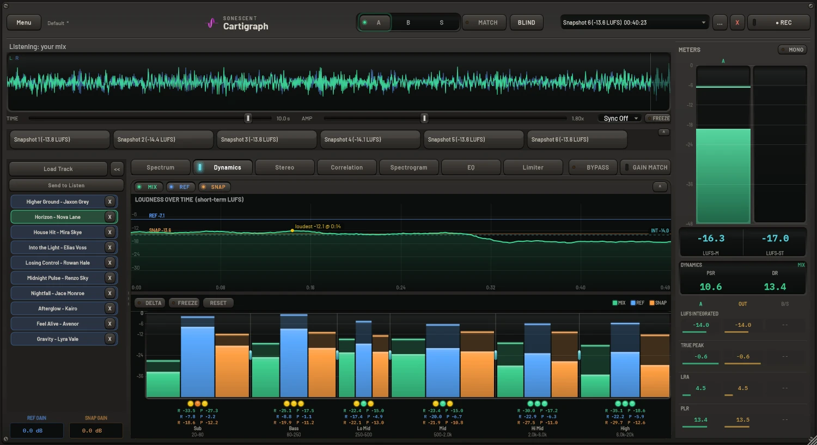The width and height of the screenshot is (817, 445).
Task: Switch to the Stereo tab
Action: (284, 167)
